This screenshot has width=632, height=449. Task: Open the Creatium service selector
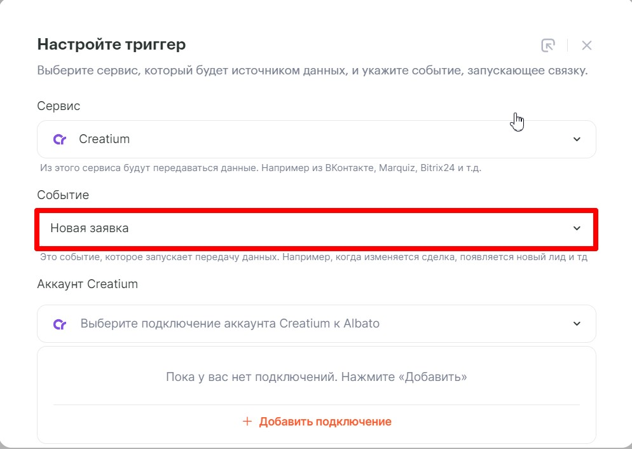[x=317, y=139]
